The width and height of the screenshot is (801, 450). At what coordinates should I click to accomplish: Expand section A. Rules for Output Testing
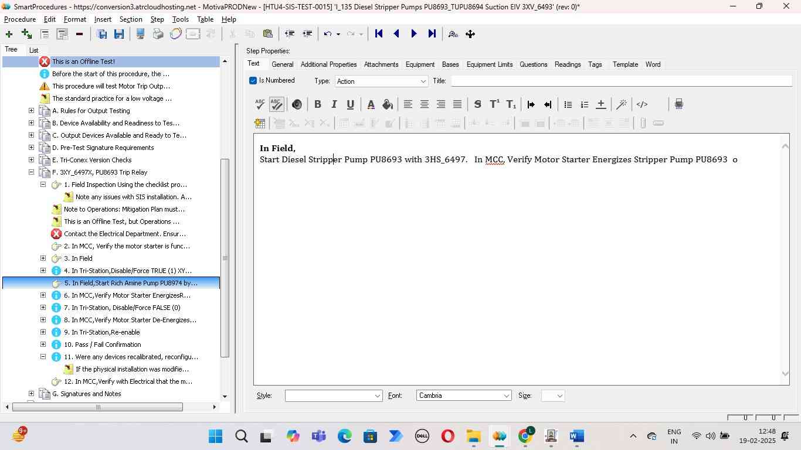coord(31,111)
